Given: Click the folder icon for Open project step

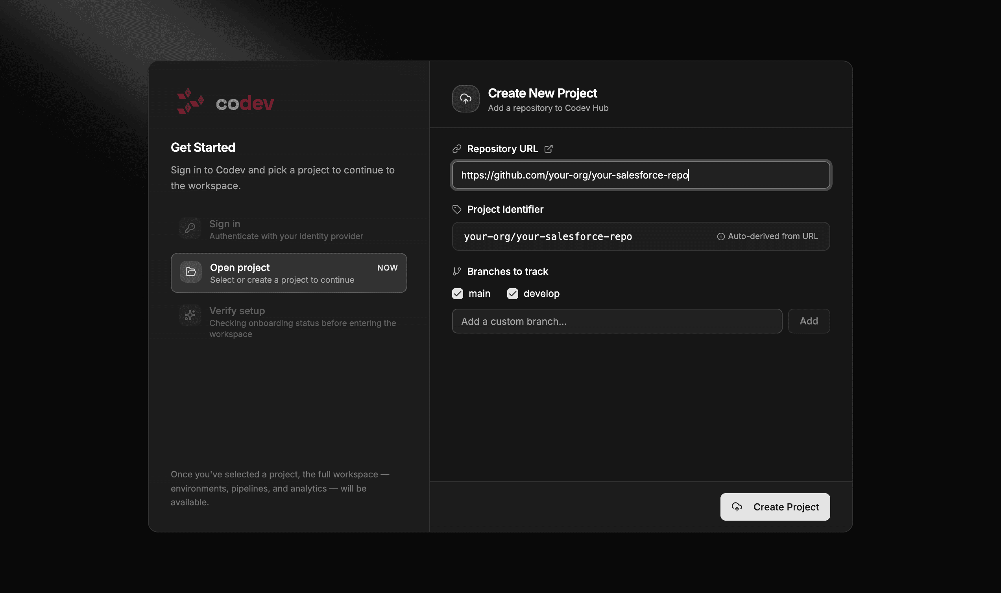Looking at the screenshot, I should pos(191,272).
